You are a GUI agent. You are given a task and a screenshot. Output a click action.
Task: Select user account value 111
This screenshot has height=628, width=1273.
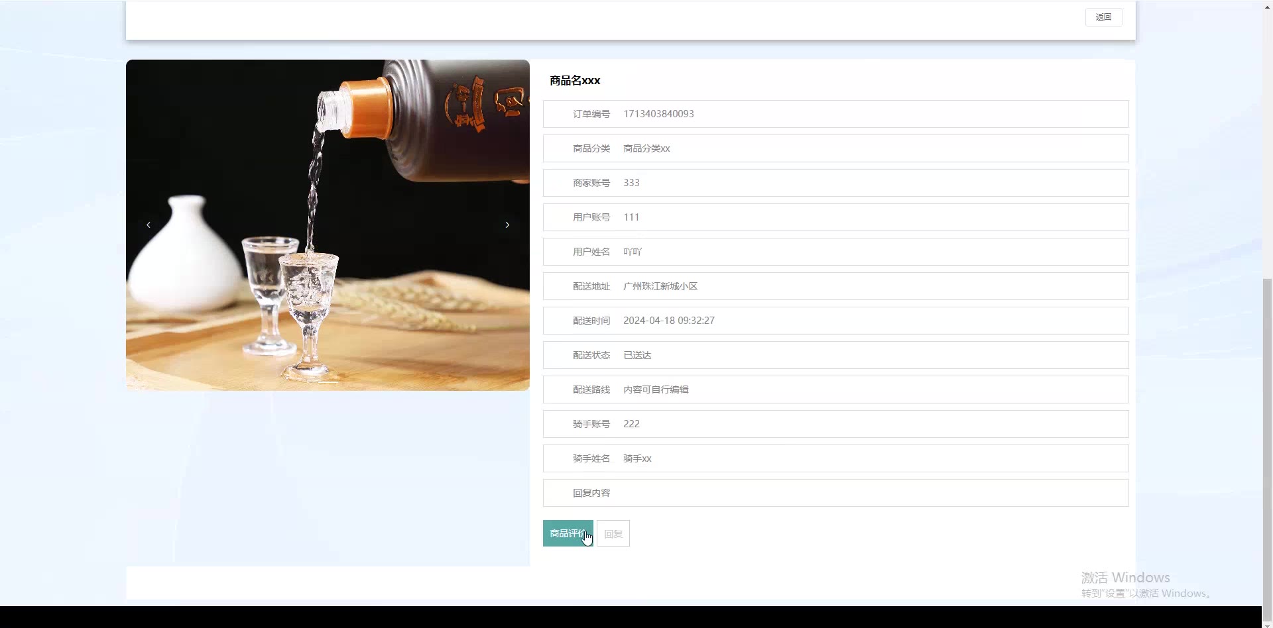click(x=631, y=217)
